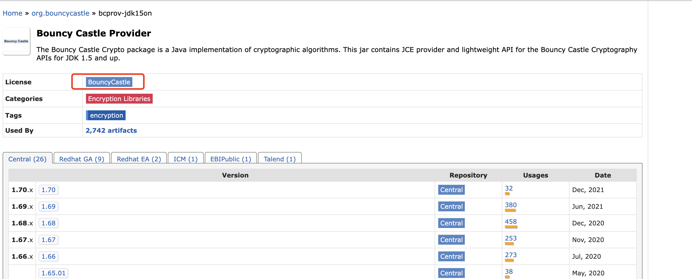Open version 1.65.01 link
692x279 pixels.
tap(53, 273)
